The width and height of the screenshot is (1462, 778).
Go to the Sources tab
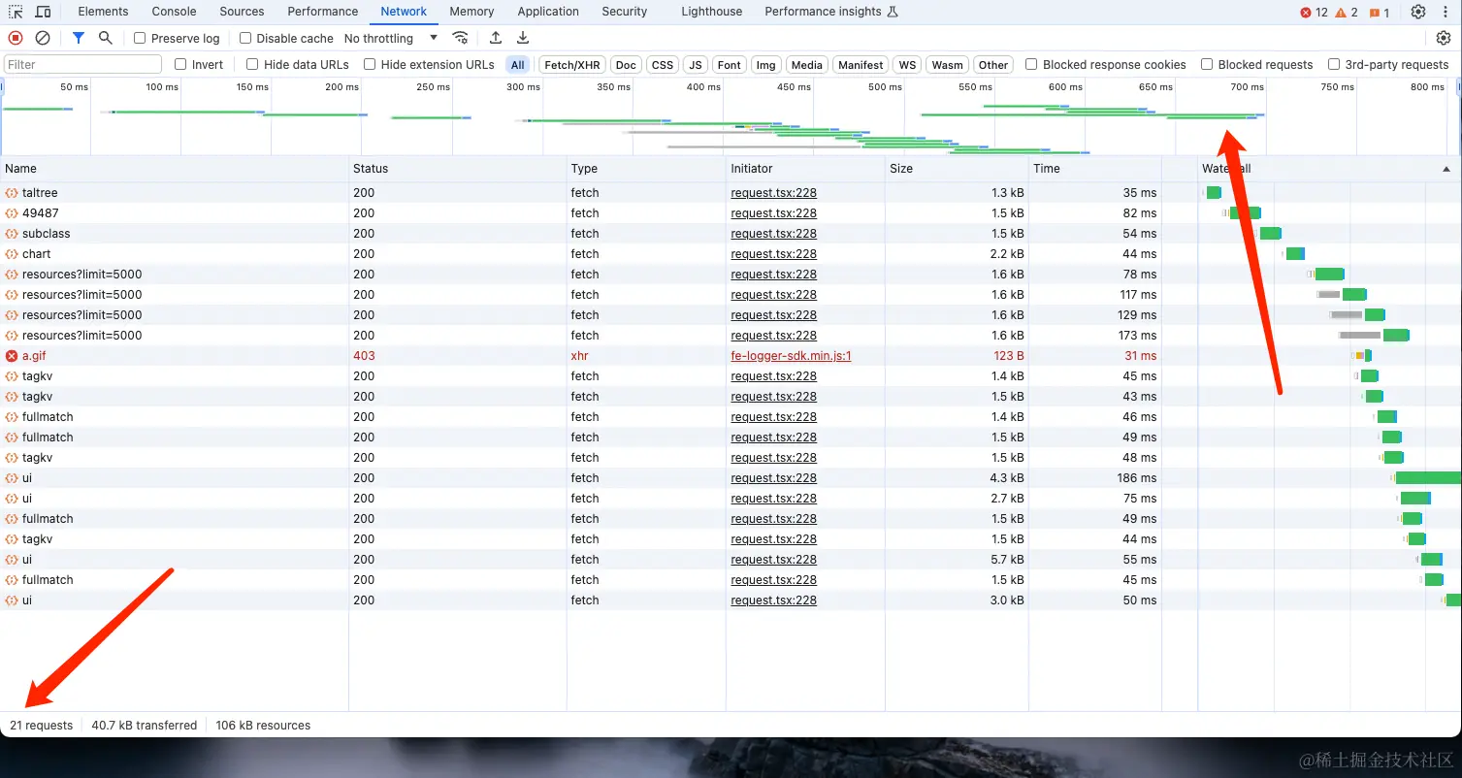pyautogui.click(x=242, y=12)
